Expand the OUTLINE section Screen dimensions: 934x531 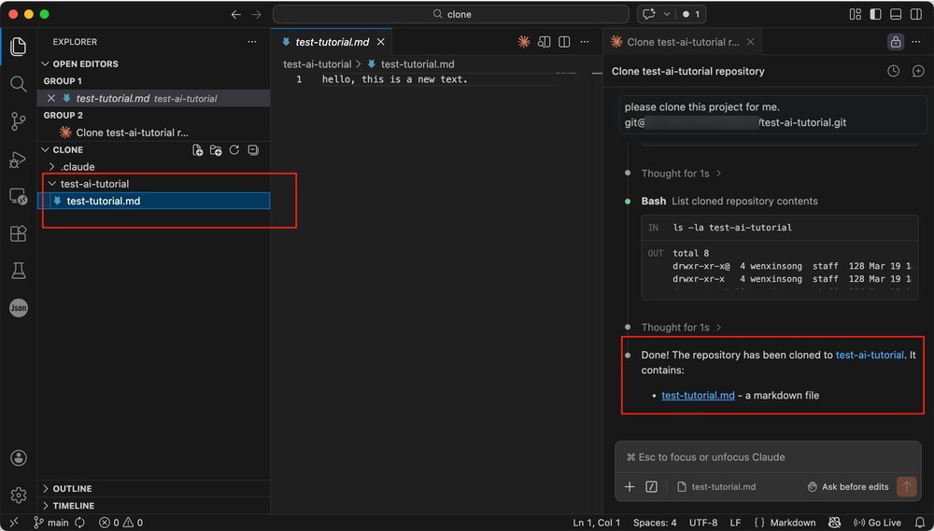[155, 488]
